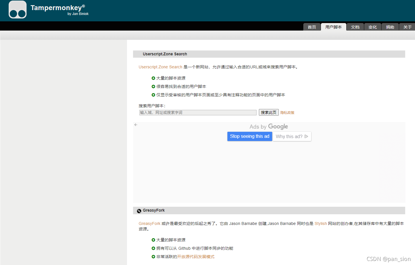Image resolution: width=415 pixels, height=265 pixels.
Task: Click the 搜索用户脚本 label
Action: tap(152, 106)
